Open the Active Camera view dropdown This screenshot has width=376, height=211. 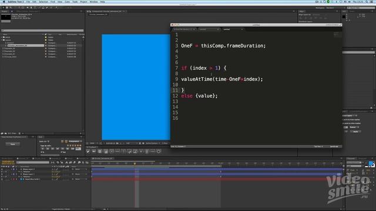click(153, 143)
